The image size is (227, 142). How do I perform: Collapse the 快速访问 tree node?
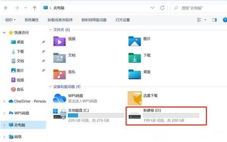coord(4,33)
